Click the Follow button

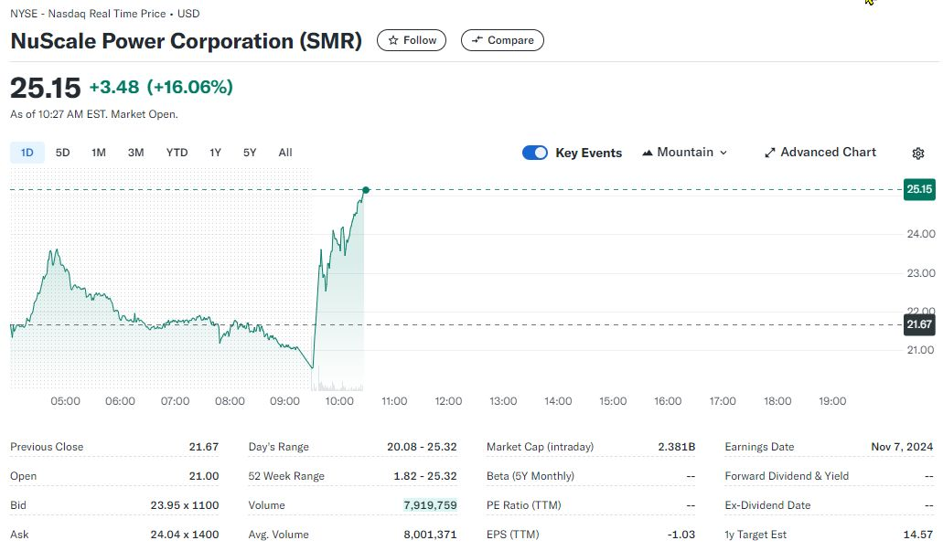tap(412, 40)
